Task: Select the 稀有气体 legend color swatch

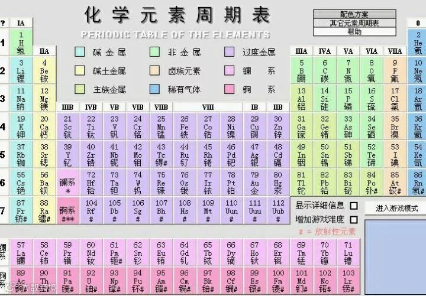Action: (154, 89)
